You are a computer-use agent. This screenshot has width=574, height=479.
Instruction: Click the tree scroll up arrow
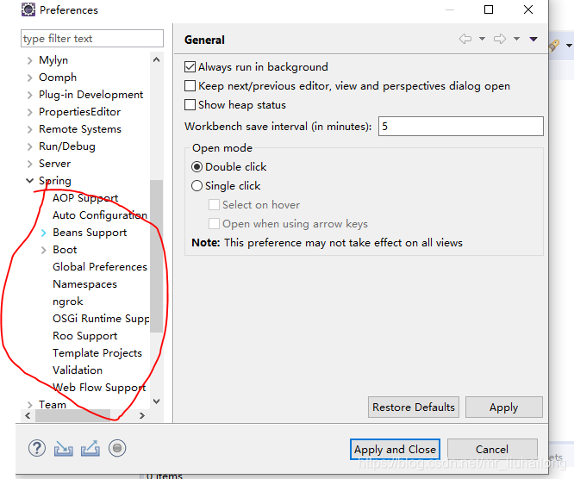156,59
